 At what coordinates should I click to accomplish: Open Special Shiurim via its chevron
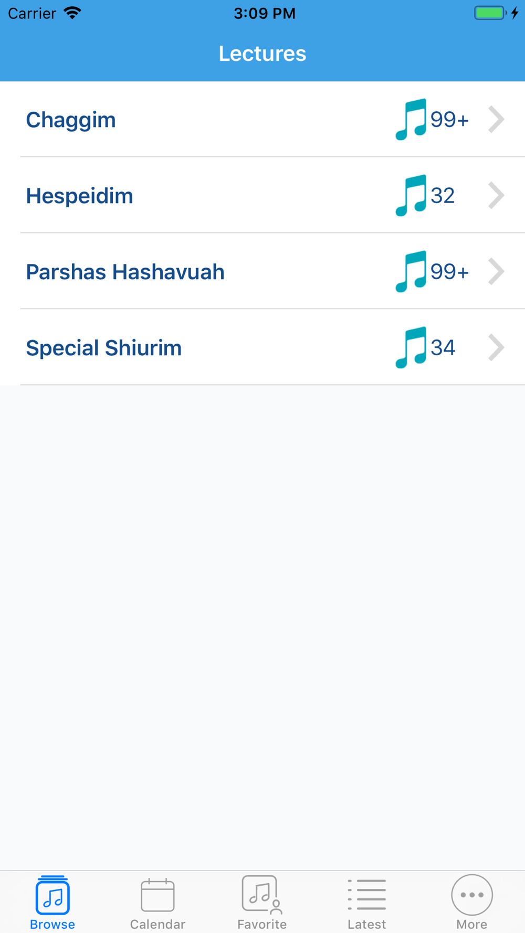pyautogui.click(x=496, y=348)
